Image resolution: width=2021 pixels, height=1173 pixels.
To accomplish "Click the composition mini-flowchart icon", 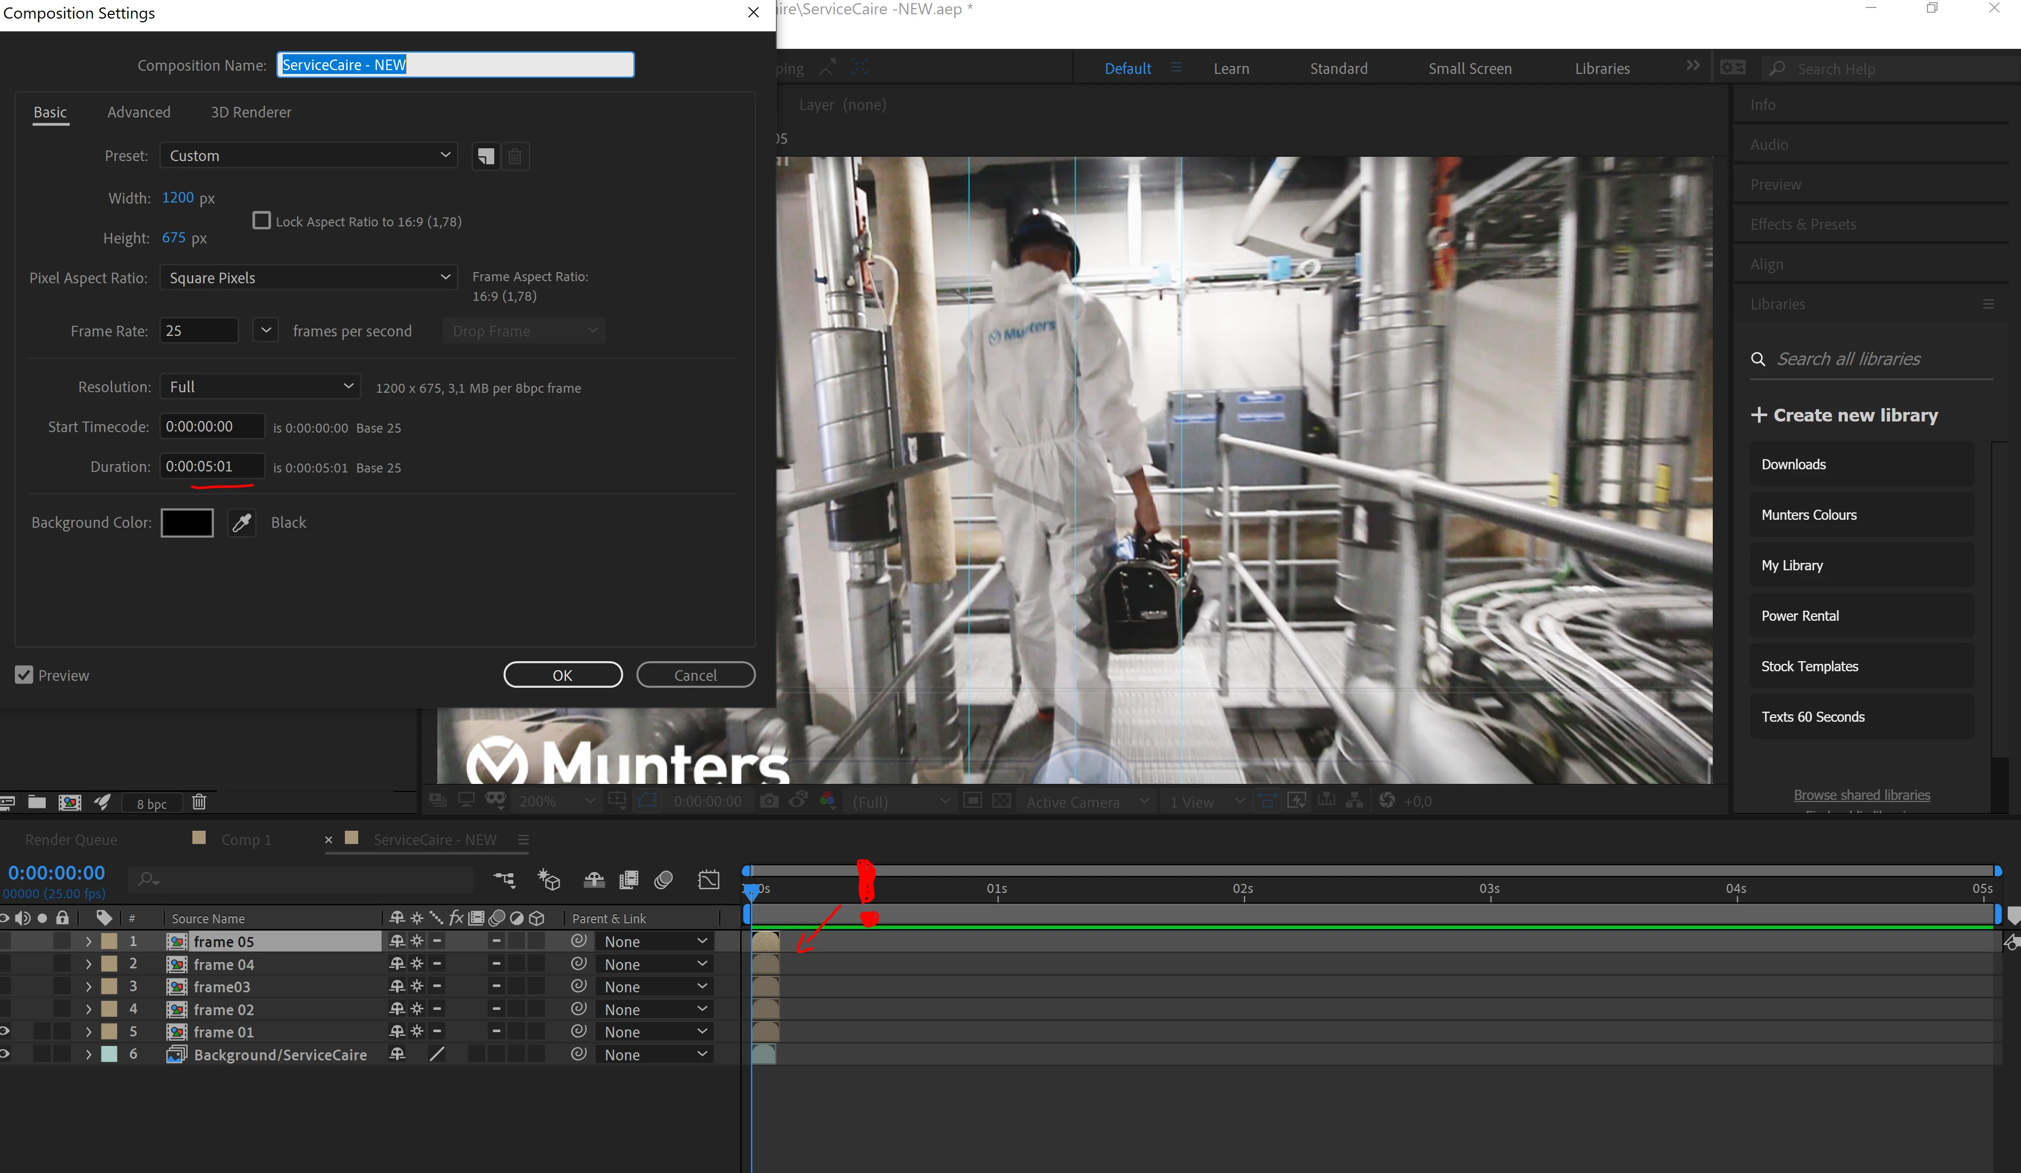I will point(504,880).
